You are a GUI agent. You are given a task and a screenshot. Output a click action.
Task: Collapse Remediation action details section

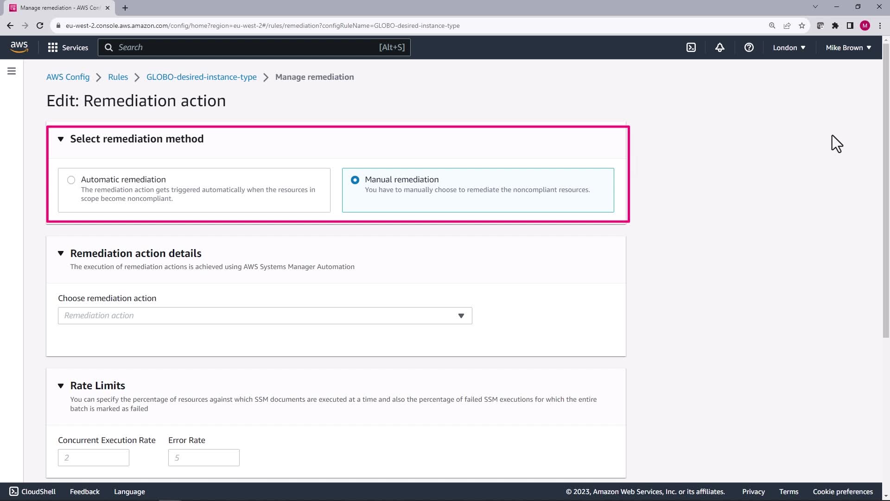click(61, 253)
